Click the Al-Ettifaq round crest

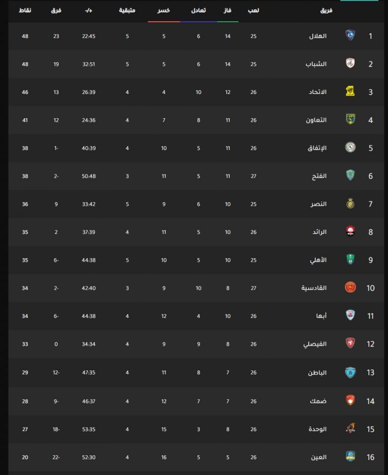(x=351, y=147)
